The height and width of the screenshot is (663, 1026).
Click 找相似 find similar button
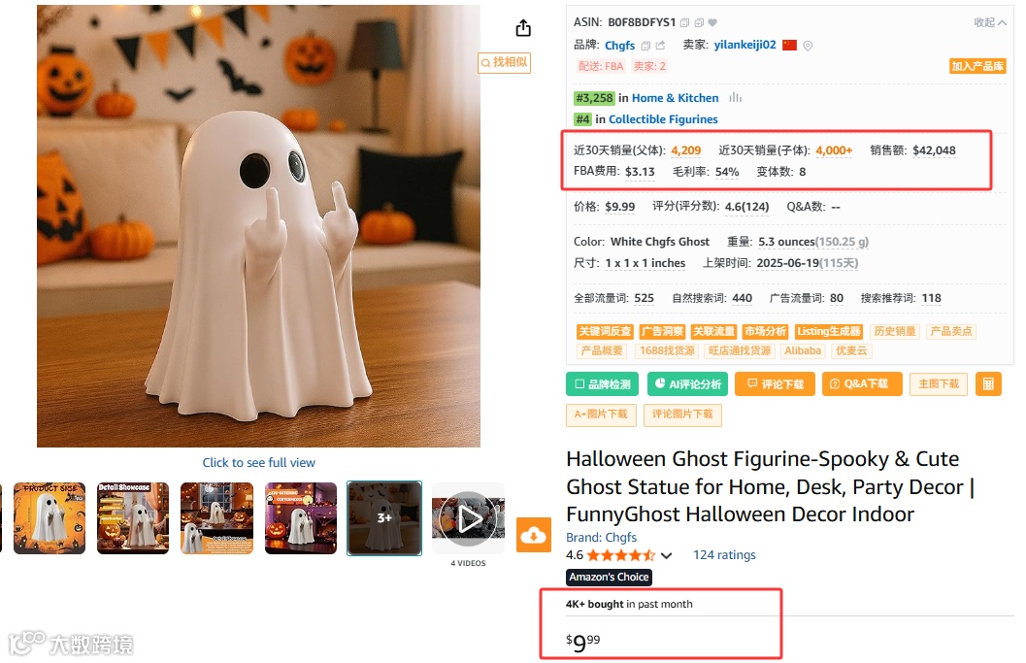pos(504,62)
